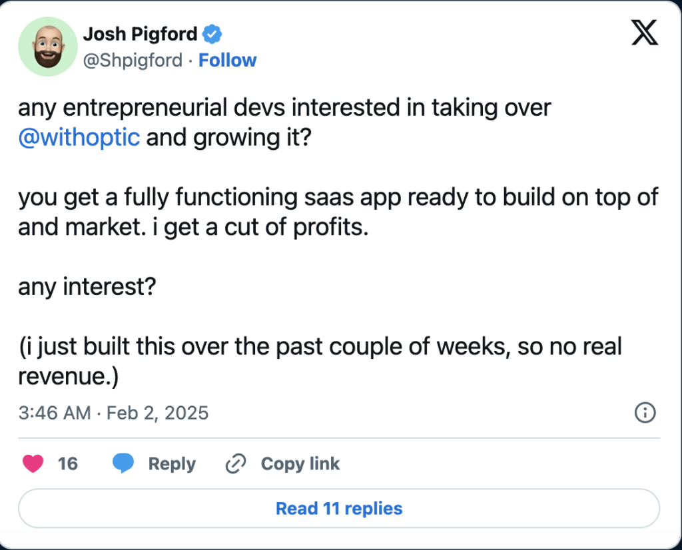Open Read 11 replies
Image resolution: width=682 pixels, height=550 pixels.
tap(339, 508)
